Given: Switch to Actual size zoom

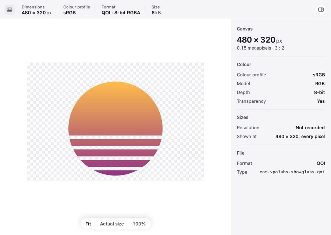Looking at the screenshot, I should click(x=112, y=224).
